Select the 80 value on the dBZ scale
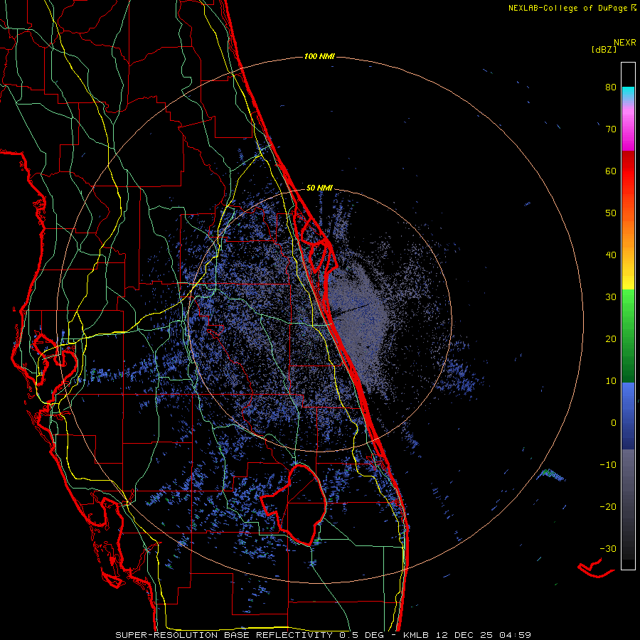 [x=611, y=87]
